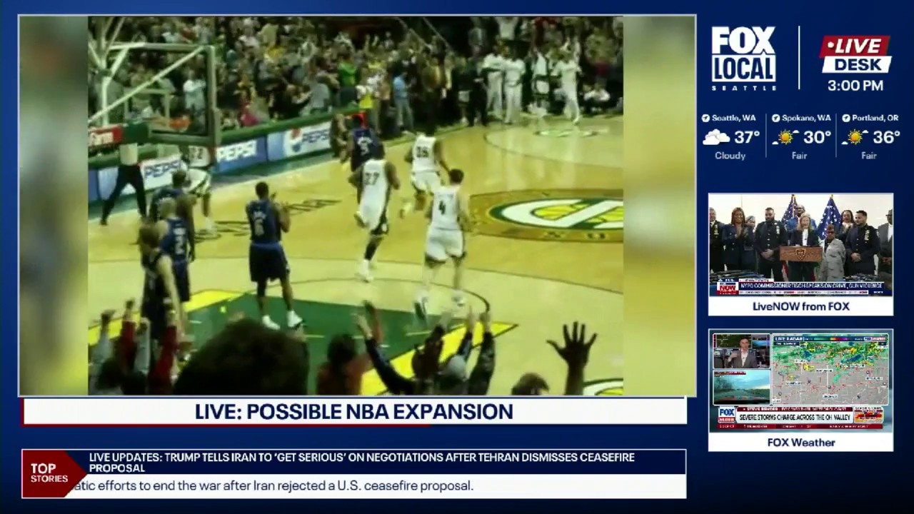Click the Portland 36° temperature reading

(x=885, y=137)
